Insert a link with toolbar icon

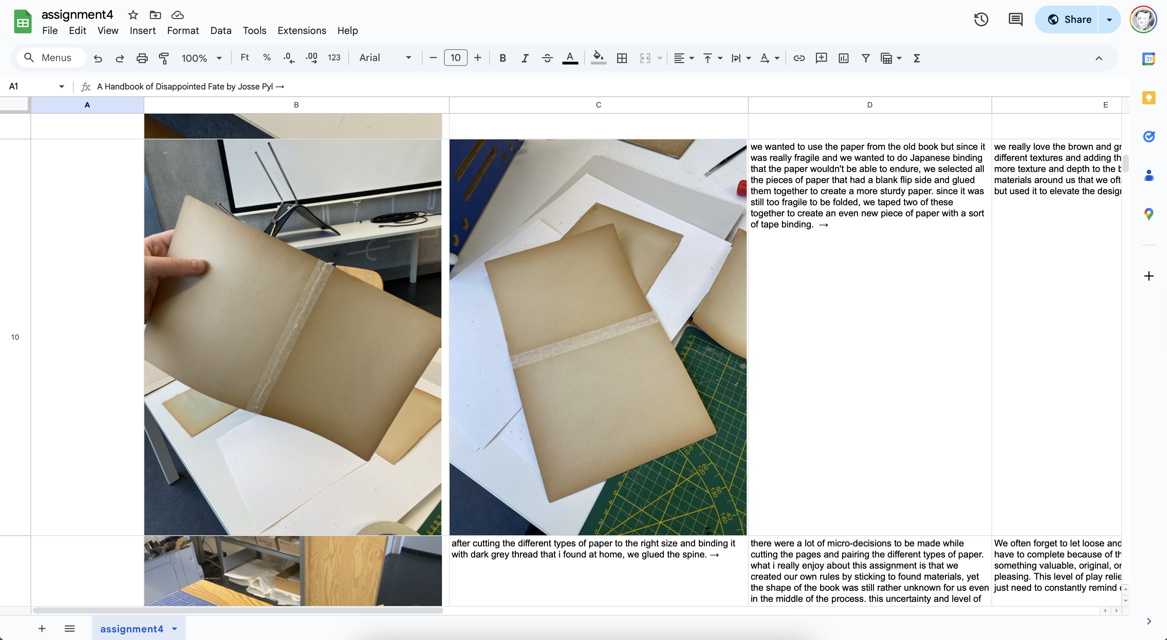pos(799,58)
